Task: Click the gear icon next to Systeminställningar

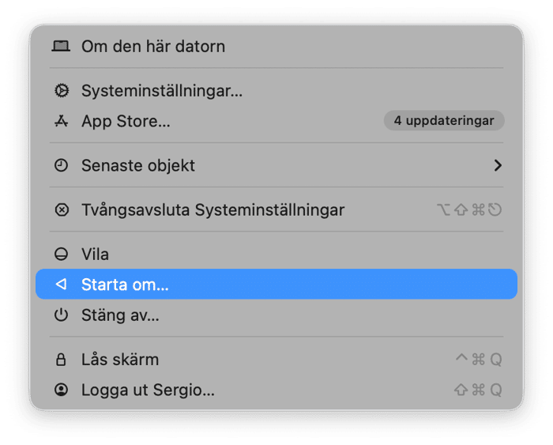Action: pyautogui.click(x=61, y=91)
